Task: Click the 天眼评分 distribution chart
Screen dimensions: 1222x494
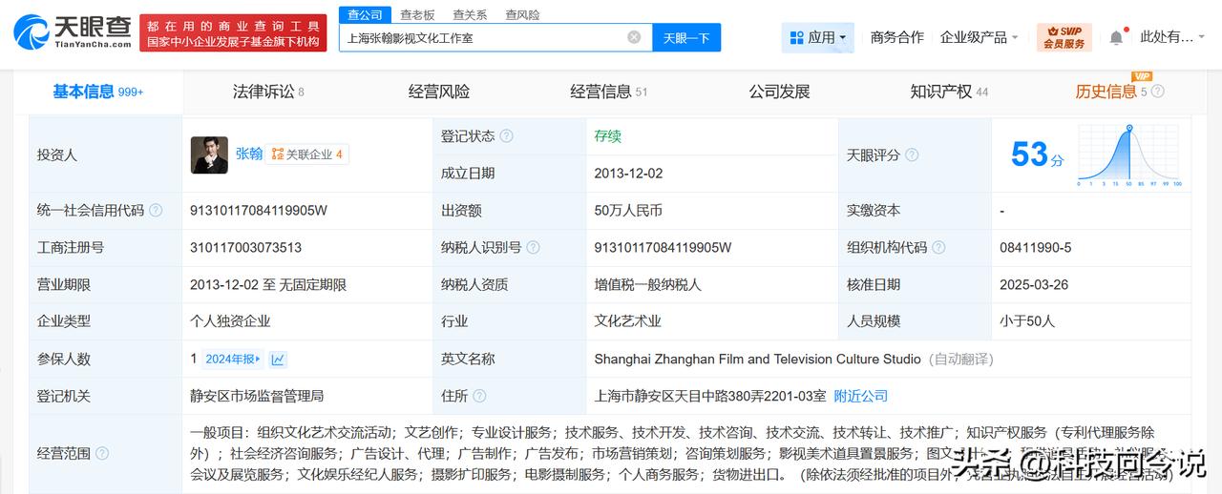Action: tap(1129, 155)
